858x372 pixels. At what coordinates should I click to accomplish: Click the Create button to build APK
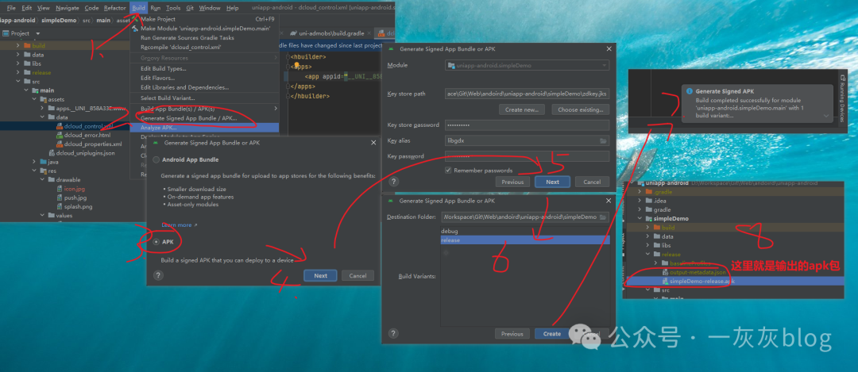click(x=552, y=334)
